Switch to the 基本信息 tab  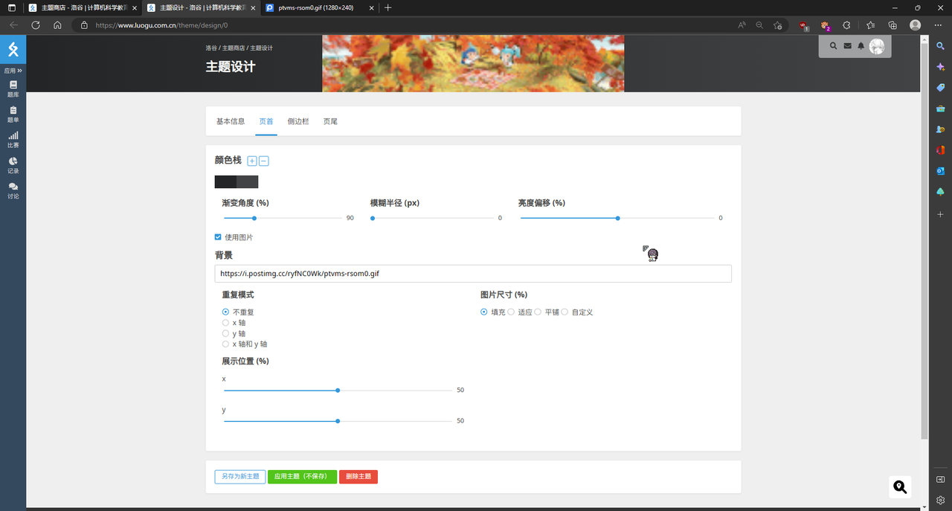tap(231, 121)
